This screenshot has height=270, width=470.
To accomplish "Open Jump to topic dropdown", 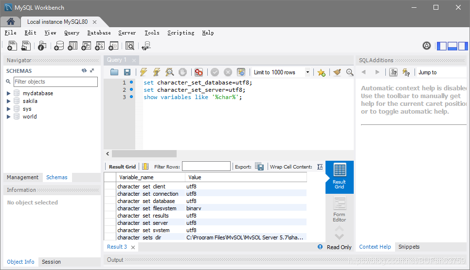I will click(442, 72).
